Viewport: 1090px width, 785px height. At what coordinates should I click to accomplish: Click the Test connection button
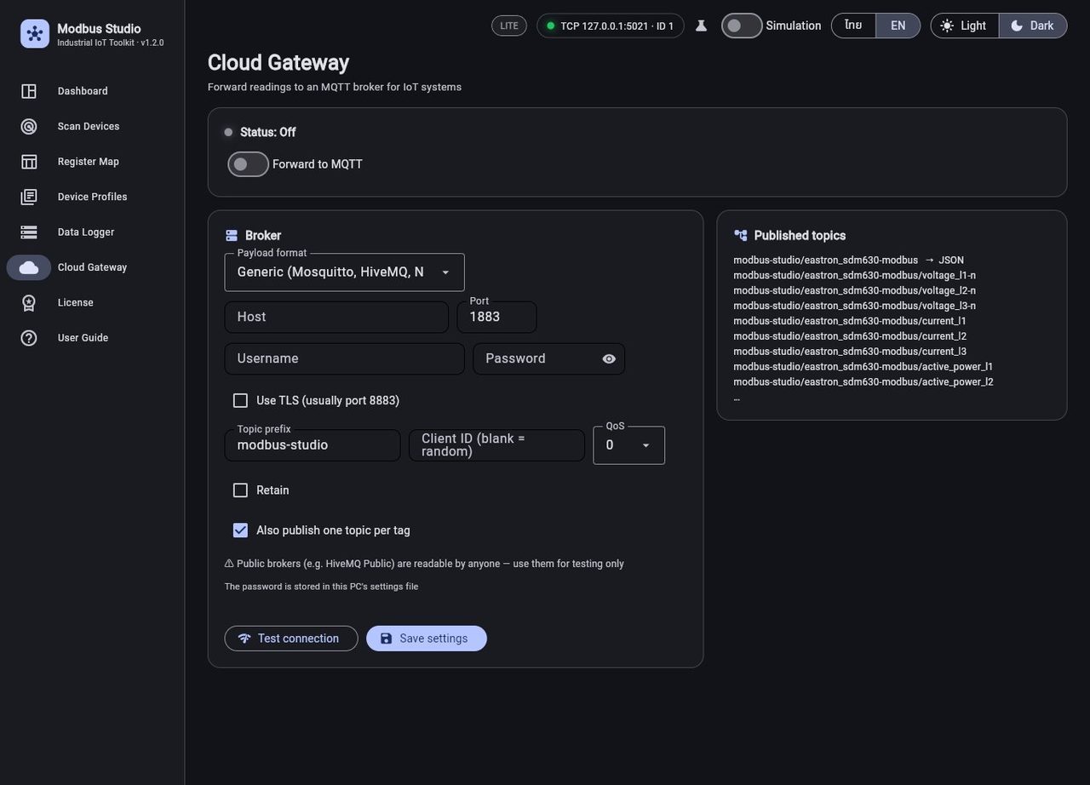click(291, 639)
